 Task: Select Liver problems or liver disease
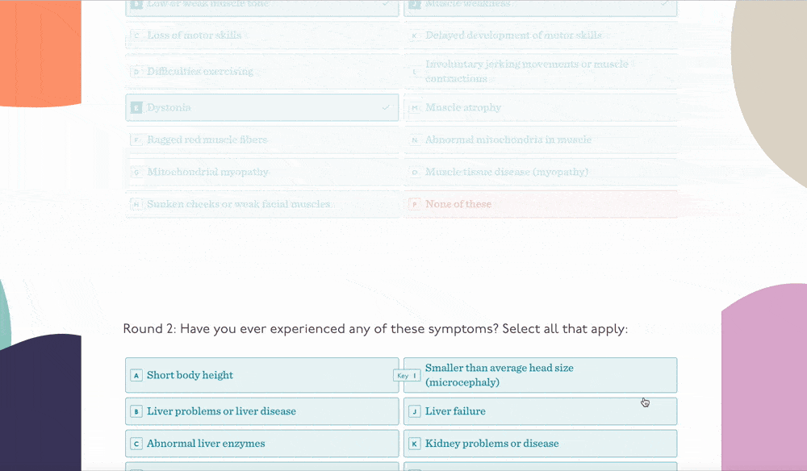click(x=261, y=411)
